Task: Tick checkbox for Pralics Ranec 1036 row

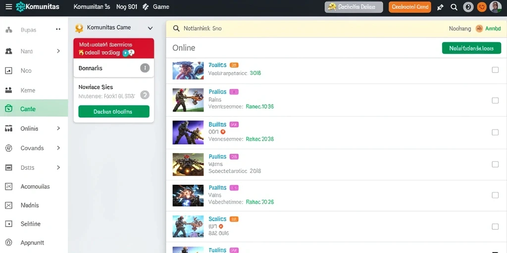Action: point(495,100)
